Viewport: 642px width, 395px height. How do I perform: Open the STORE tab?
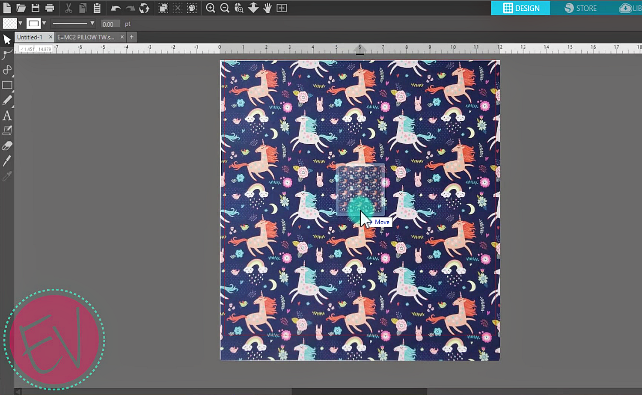[580, 8]
